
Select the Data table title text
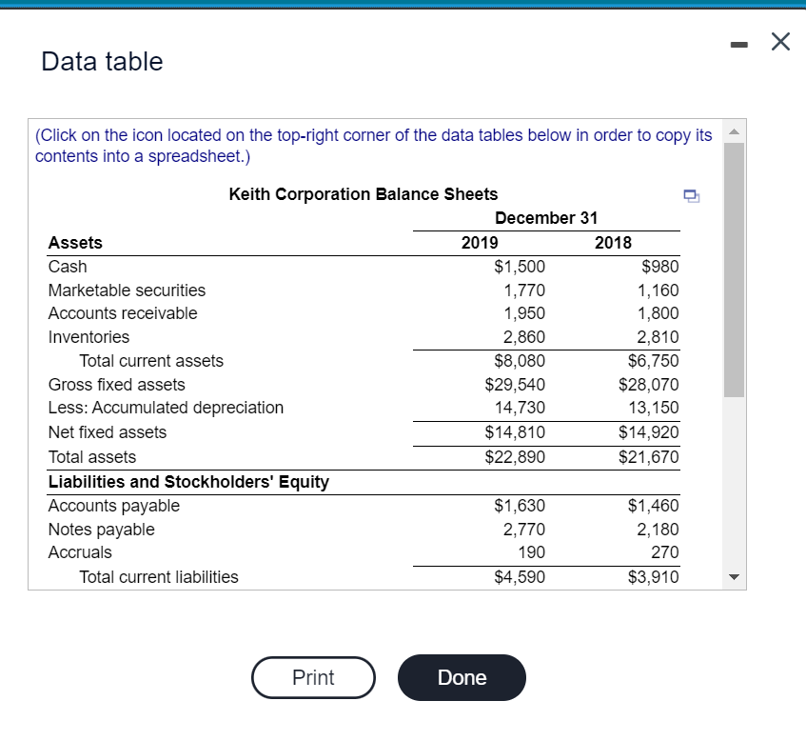pyautogui.click(x=100, y=61)
